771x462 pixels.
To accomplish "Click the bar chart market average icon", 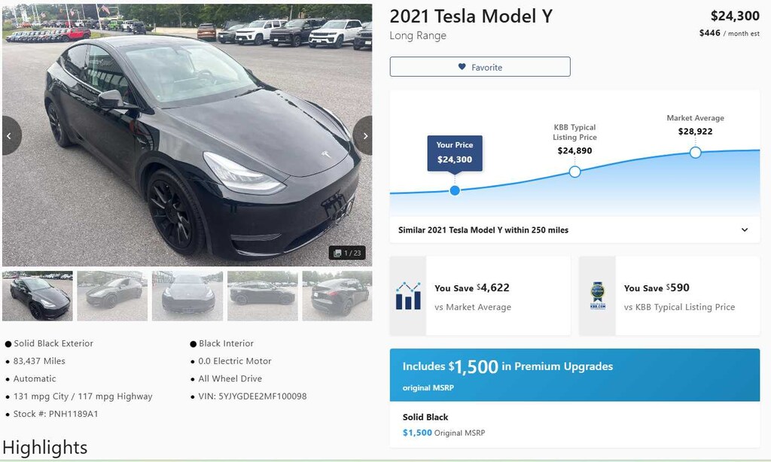I will (x=408, y=296).
